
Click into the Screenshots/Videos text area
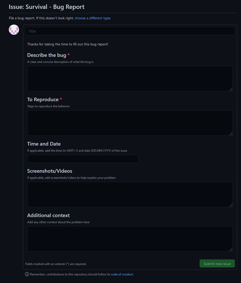click(130, 194)
